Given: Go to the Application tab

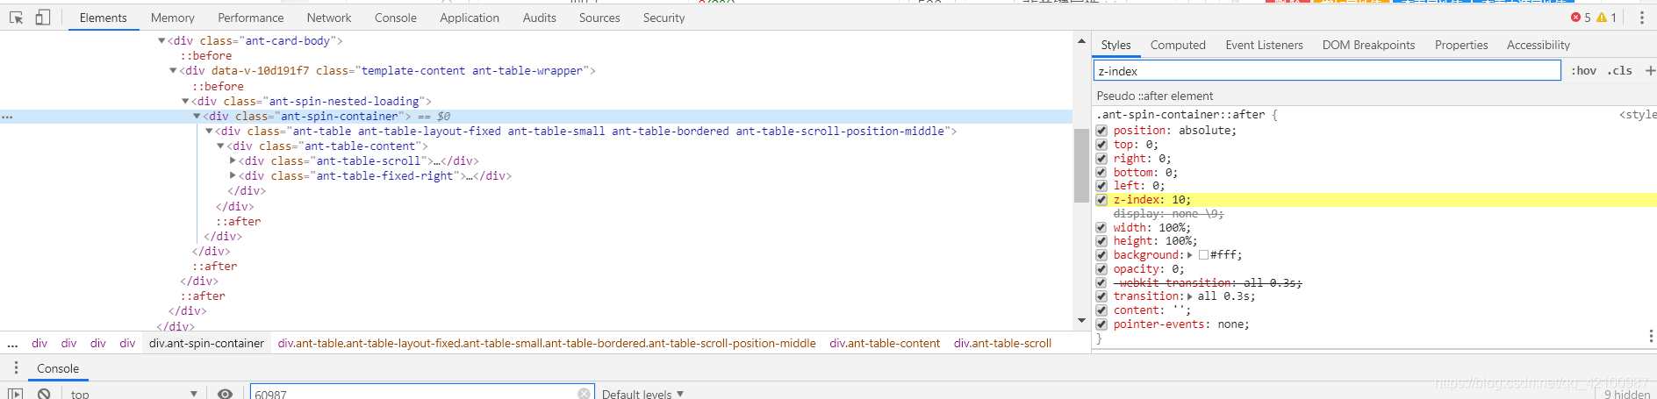Looking at the screenshot, I should point(470,18).
